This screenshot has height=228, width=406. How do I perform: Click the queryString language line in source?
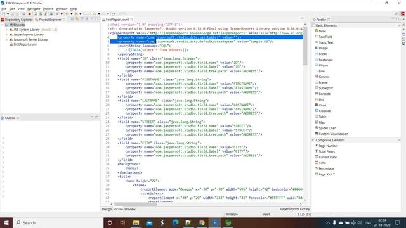(x=144, y=46)
